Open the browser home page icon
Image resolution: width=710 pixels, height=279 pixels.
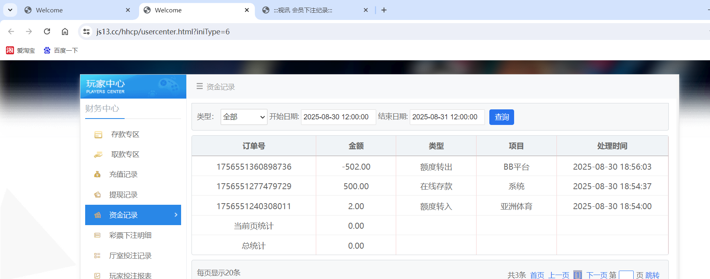pyautogui.click(x=65, y=32)
